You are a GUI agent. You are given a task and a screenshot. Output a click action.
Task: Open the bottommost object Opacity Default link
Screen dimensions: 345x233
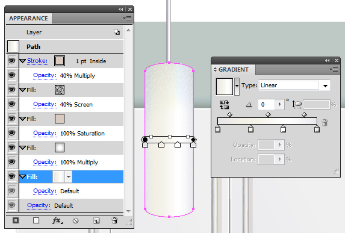point(39,205)
